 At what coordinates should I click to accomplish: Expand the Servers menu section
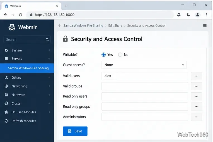49,59
